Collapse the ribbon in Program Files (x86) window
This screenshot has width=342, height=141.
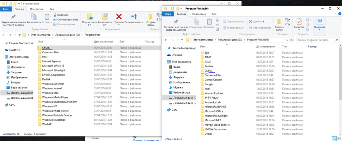[336, 14]
